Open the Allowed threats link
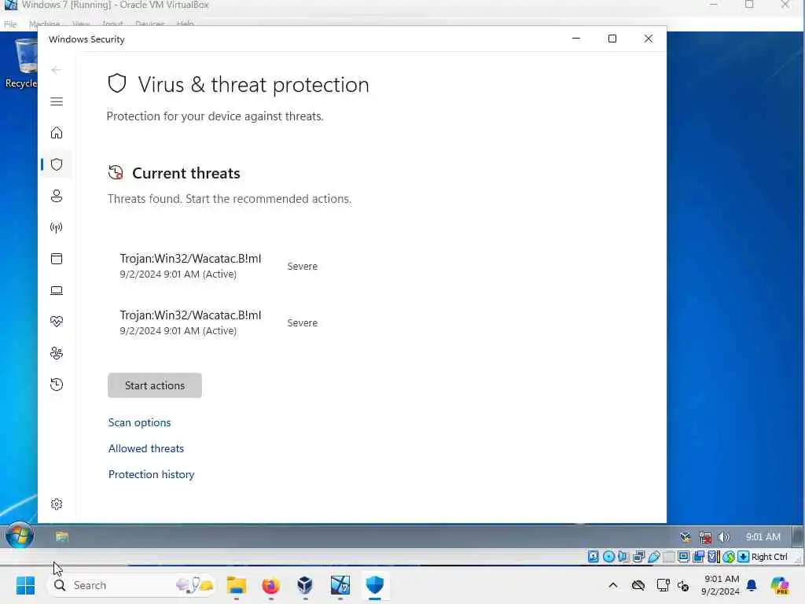Viewport: 805px width, 604px height. point(145,448)
